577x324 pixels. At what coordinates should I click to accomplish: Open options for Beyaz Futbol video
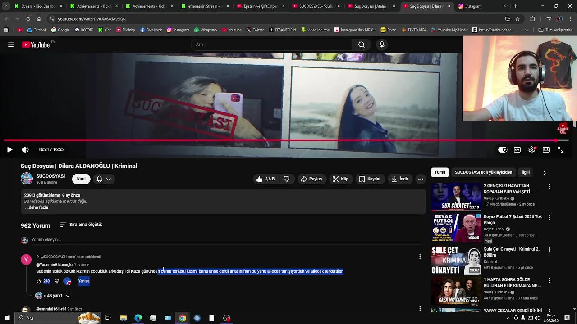coord(549,217)
